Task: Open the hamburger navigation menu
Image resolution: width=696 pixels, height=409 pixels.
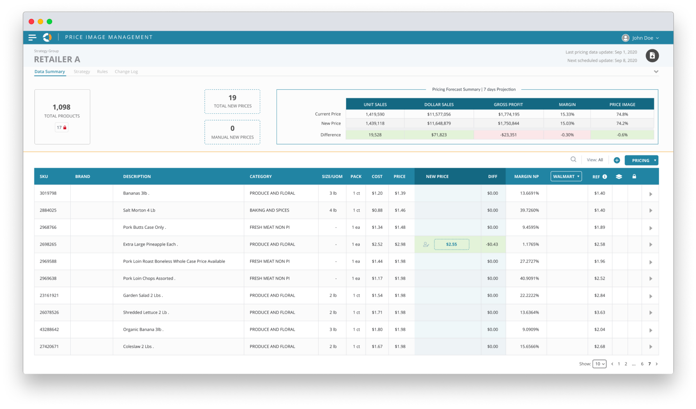Action: coord(32,38)
